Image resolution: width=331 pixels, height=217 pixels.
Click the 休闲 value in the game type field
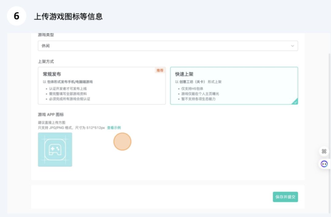46,46
